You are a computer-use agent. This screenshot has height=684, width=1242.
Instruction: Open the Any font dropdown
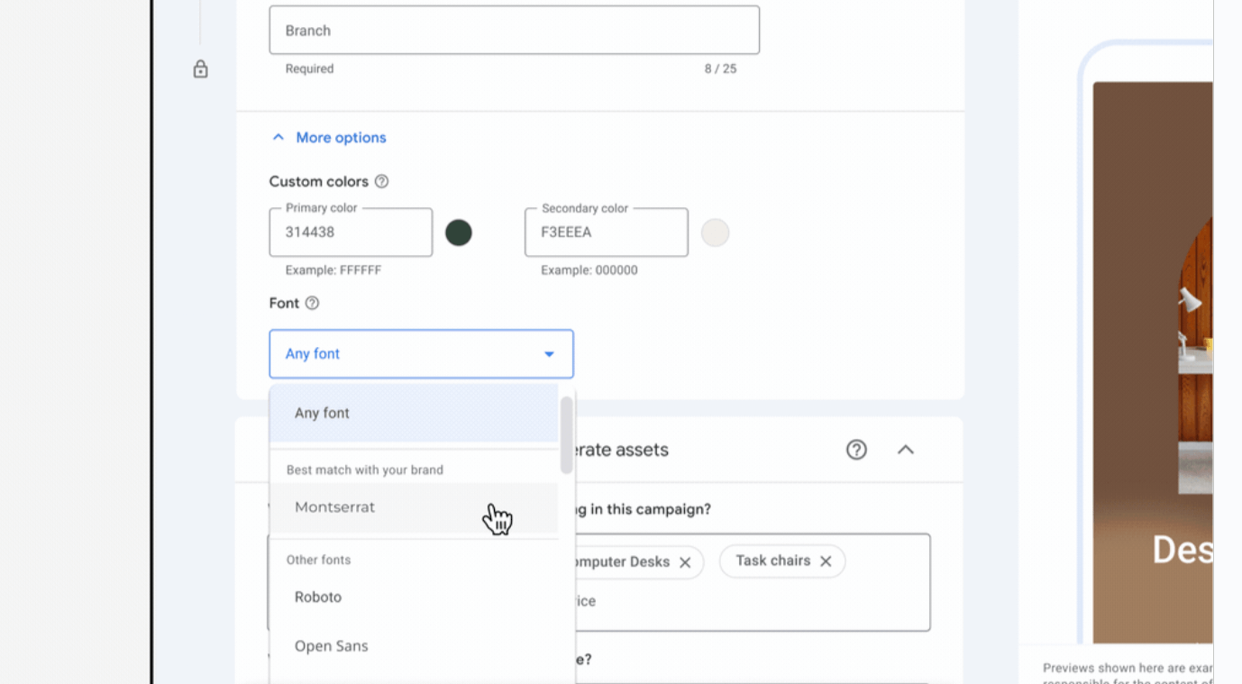tap(421, 353)
